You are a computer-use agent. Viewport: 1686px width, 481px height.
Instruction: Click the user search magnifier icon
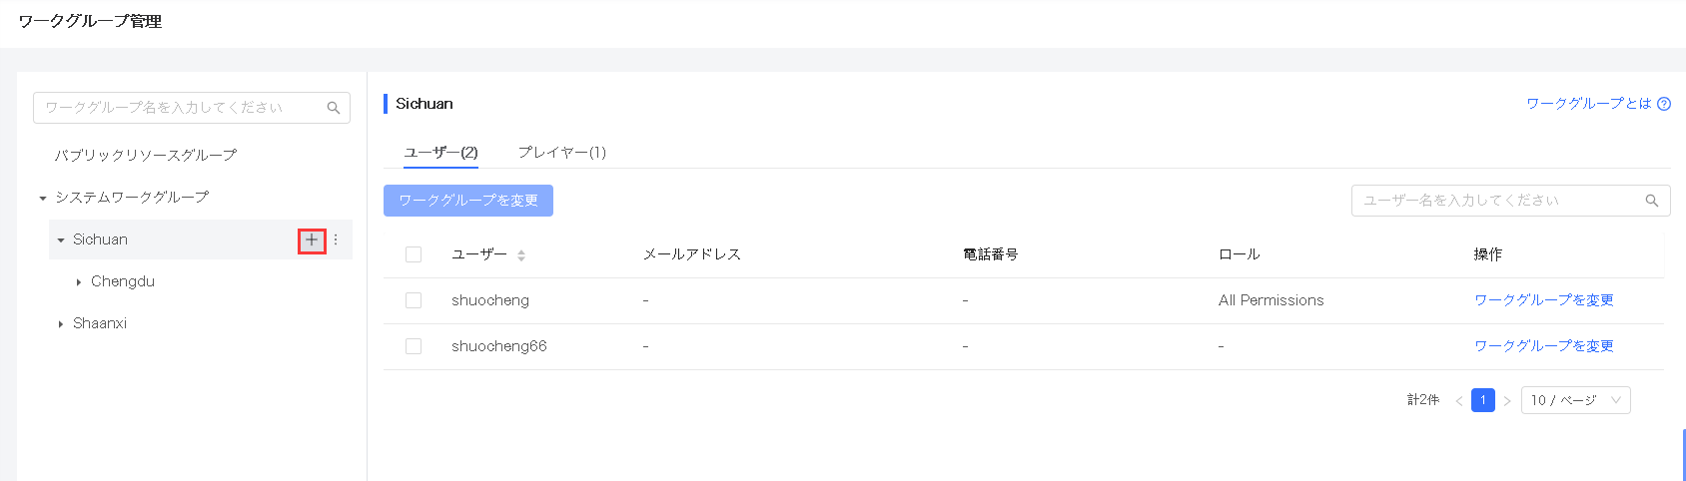coord(1652,201)
